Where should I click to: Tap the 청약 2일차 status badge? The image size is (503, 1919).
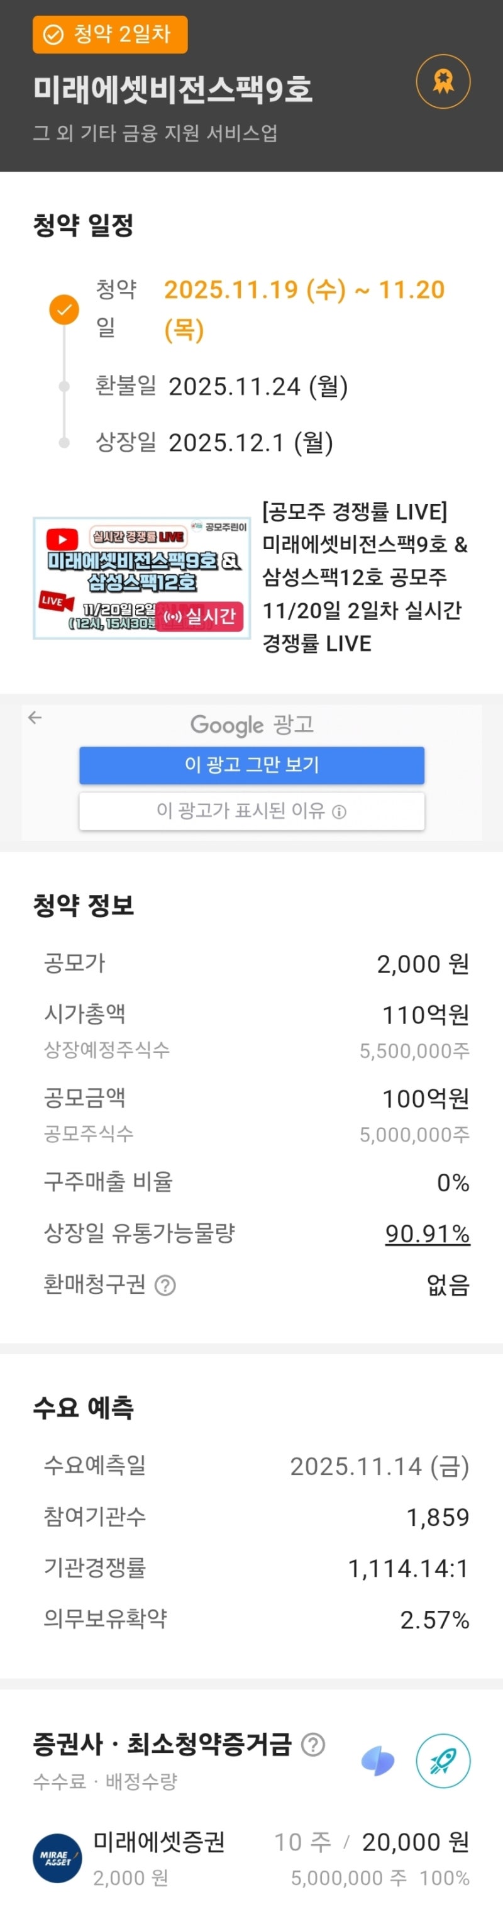[109, 34]
